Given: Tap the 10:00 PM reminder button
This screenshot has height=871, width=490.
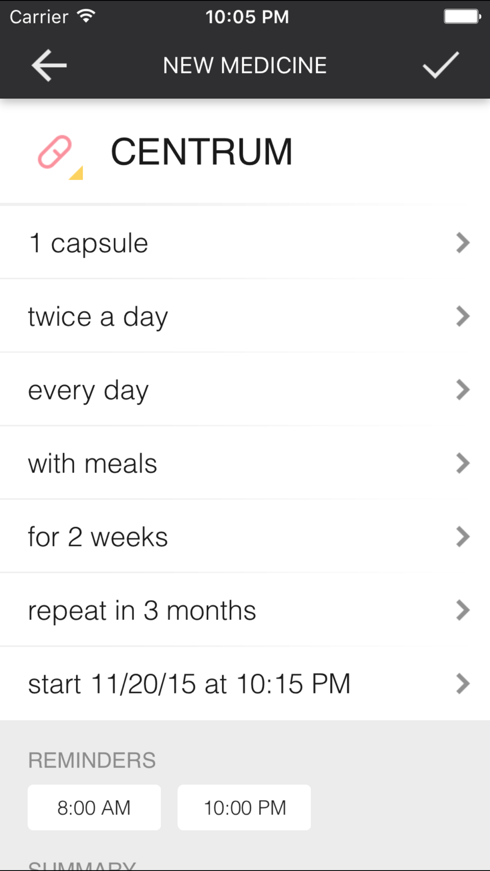Looking at the screenshot, I should tap(244, 807).
